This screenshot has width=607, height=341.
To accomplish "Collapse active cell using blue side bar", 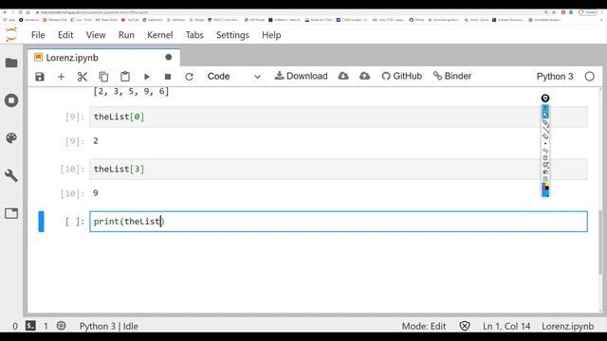I will (x=41, y=222).
